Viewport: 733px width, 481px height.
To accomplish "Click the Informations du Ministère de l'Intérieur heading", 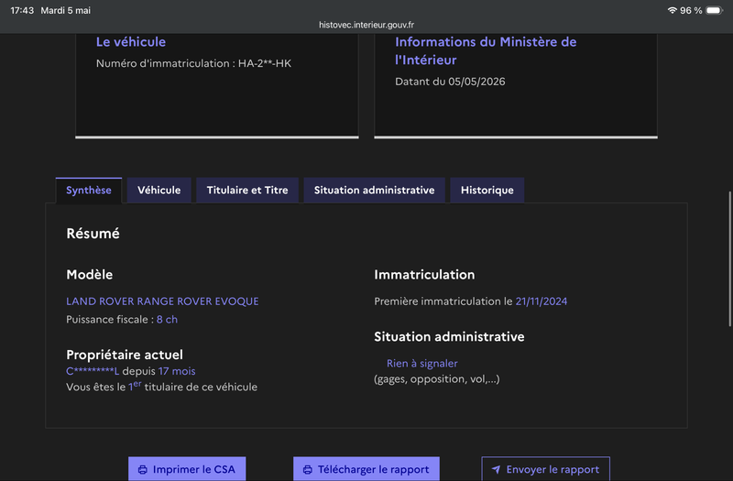I will pyautogui.click(x=486, y=51).
